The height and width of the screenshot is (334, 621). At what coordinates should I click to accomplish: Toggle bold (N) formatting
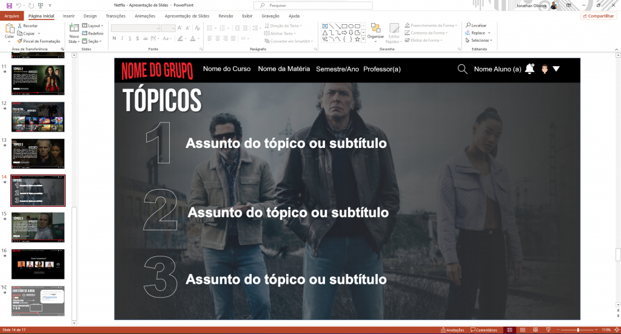pyautogui.click(x=114, y=38)
